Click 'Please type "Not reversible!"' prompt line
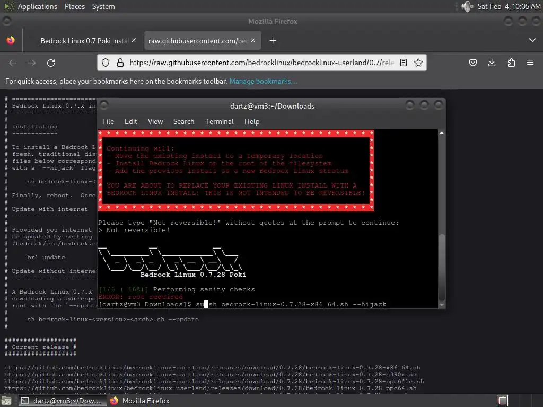Screen dimensions: 543x407 pyautogui.click(x=248, y=223)
